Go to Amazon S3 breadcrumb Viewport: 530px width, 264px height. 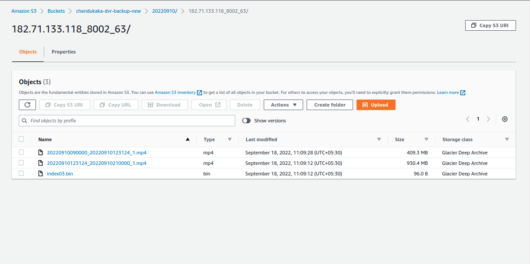[x=24, y=11]
